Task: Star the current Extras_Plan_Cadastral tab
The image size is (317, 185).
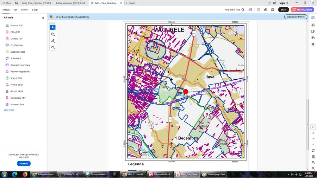Action: (92, 3)
